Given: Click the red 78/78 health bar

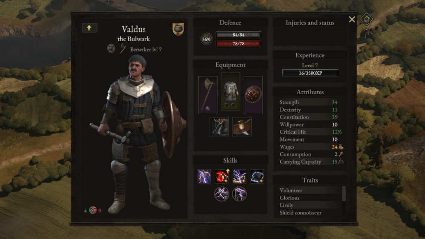Looking at the screenshot, I should (x=238, y=44).
